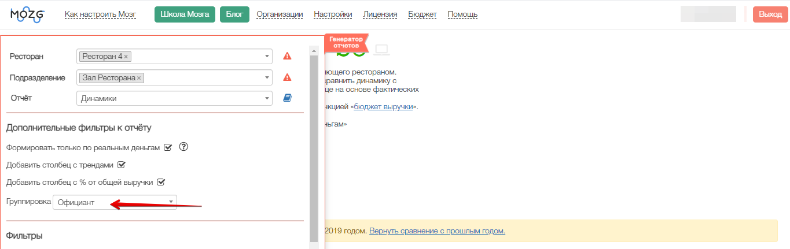
Task: Click the warning icon next to Подразделение
Action: point(287,77)
